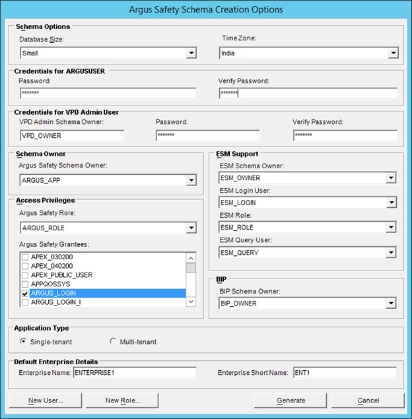Image resolution: width=412 pixels, height=419 pixels.
Task: Click the India value in Time Zone
Action: tap(228, 53)
